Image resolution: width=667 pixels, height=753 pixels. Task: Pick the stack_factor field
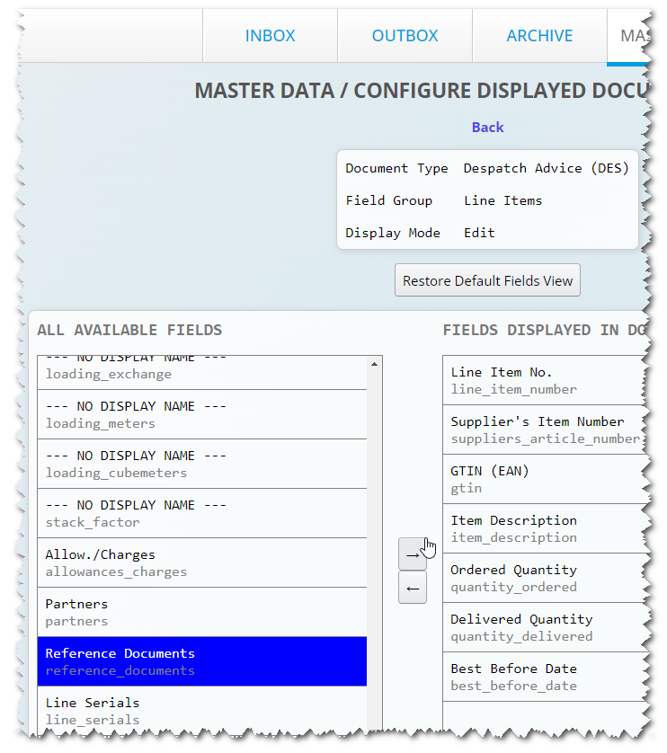click(x=202, y=513)
